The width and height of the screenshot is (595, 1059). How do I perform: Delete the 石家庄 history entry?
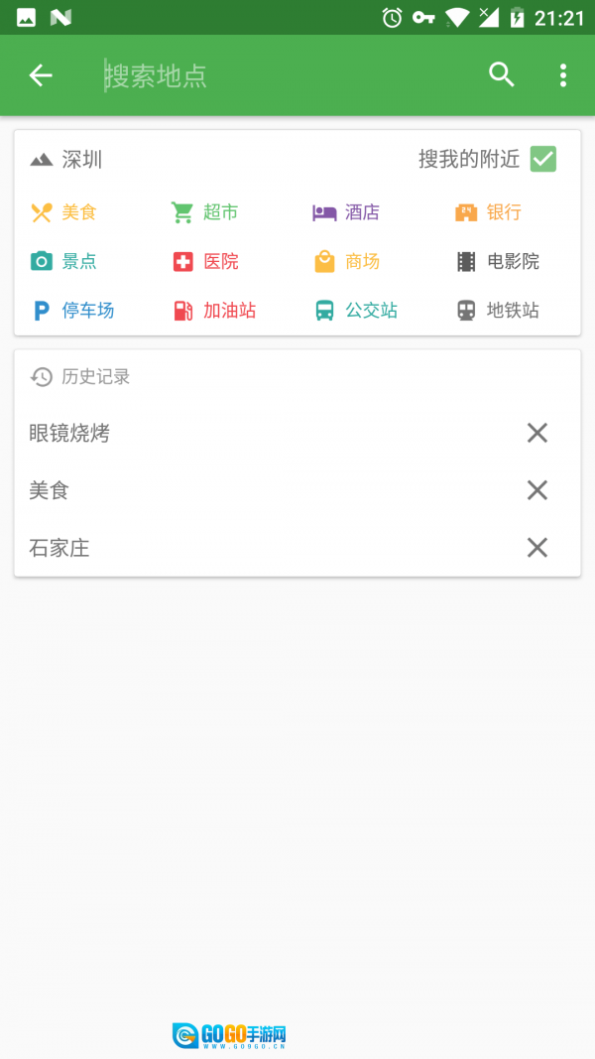pos(536,548)
